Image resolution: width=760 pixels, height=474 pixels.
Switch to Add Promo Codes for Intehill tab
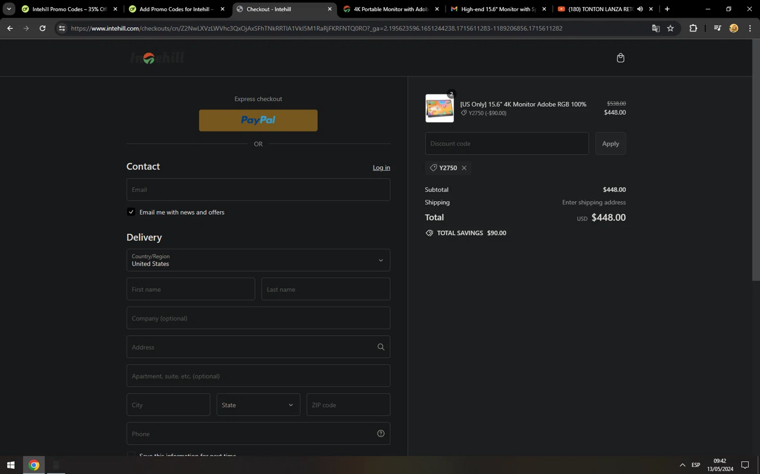[x=176, y=9]
